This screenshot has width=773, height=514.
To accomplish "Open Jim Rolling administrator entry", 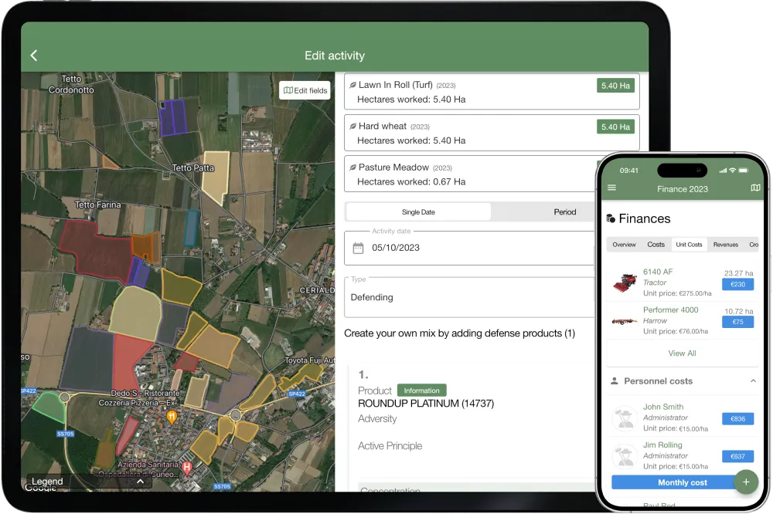I will click(x=683, y=456).
